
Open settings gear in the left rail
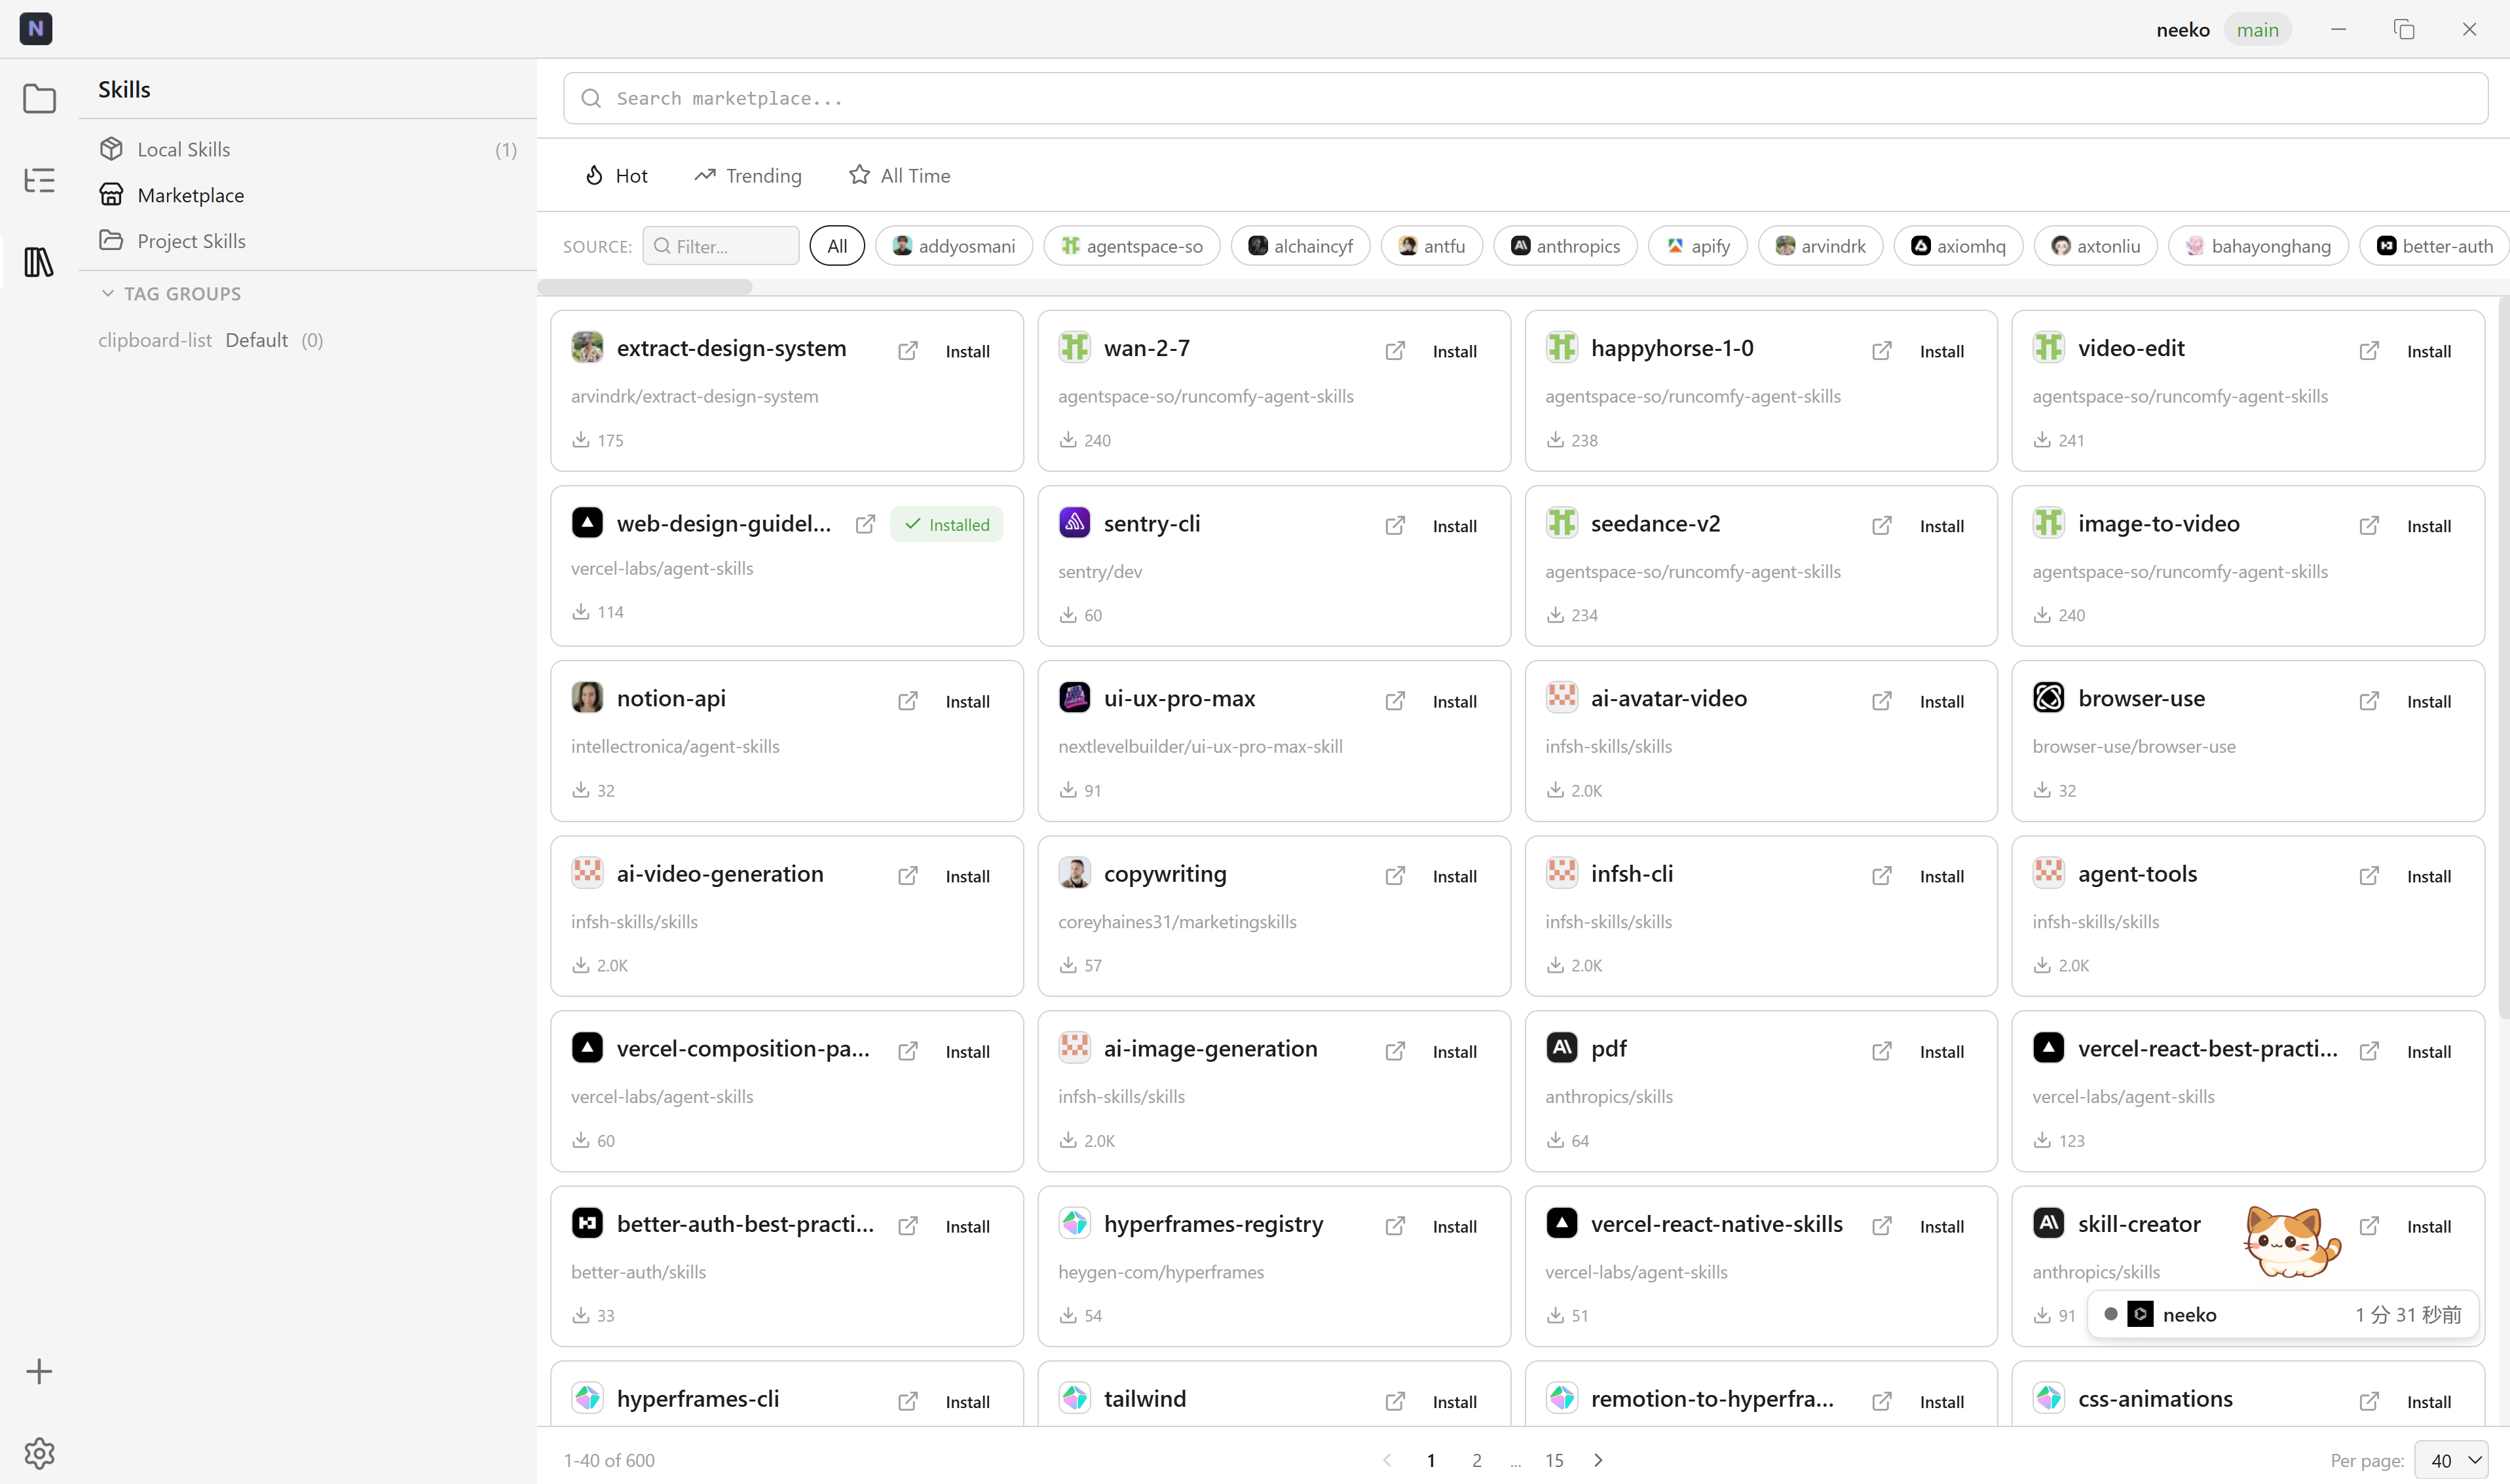tap(39, 1453)
